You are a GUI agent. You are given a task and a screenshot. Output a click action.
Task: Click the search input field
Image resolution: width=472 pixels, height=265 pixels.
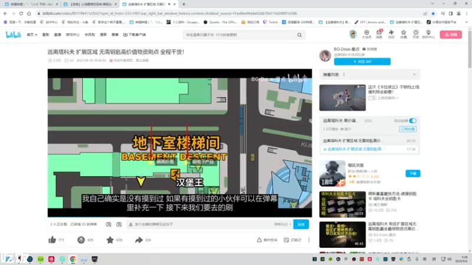click(240, 35)
